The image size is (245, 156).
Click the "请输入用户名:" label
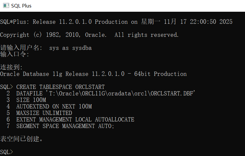(x=21, y=48)
